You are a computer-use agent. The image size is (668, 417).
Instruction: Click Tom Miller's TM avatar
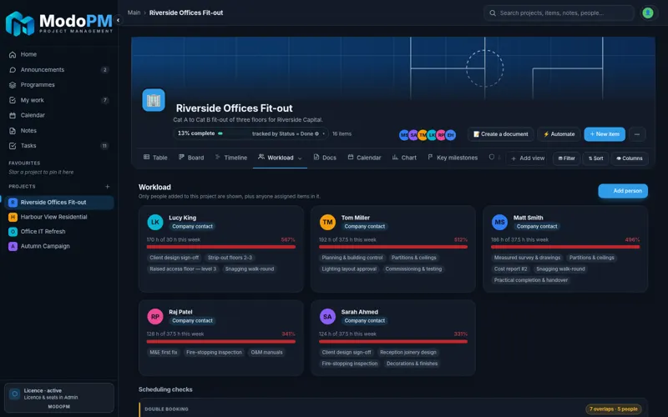point(327,222)
